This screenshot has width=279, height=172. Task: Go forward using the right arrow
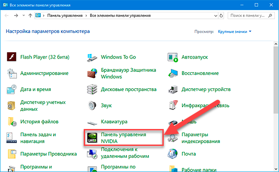tap(16, 16)
